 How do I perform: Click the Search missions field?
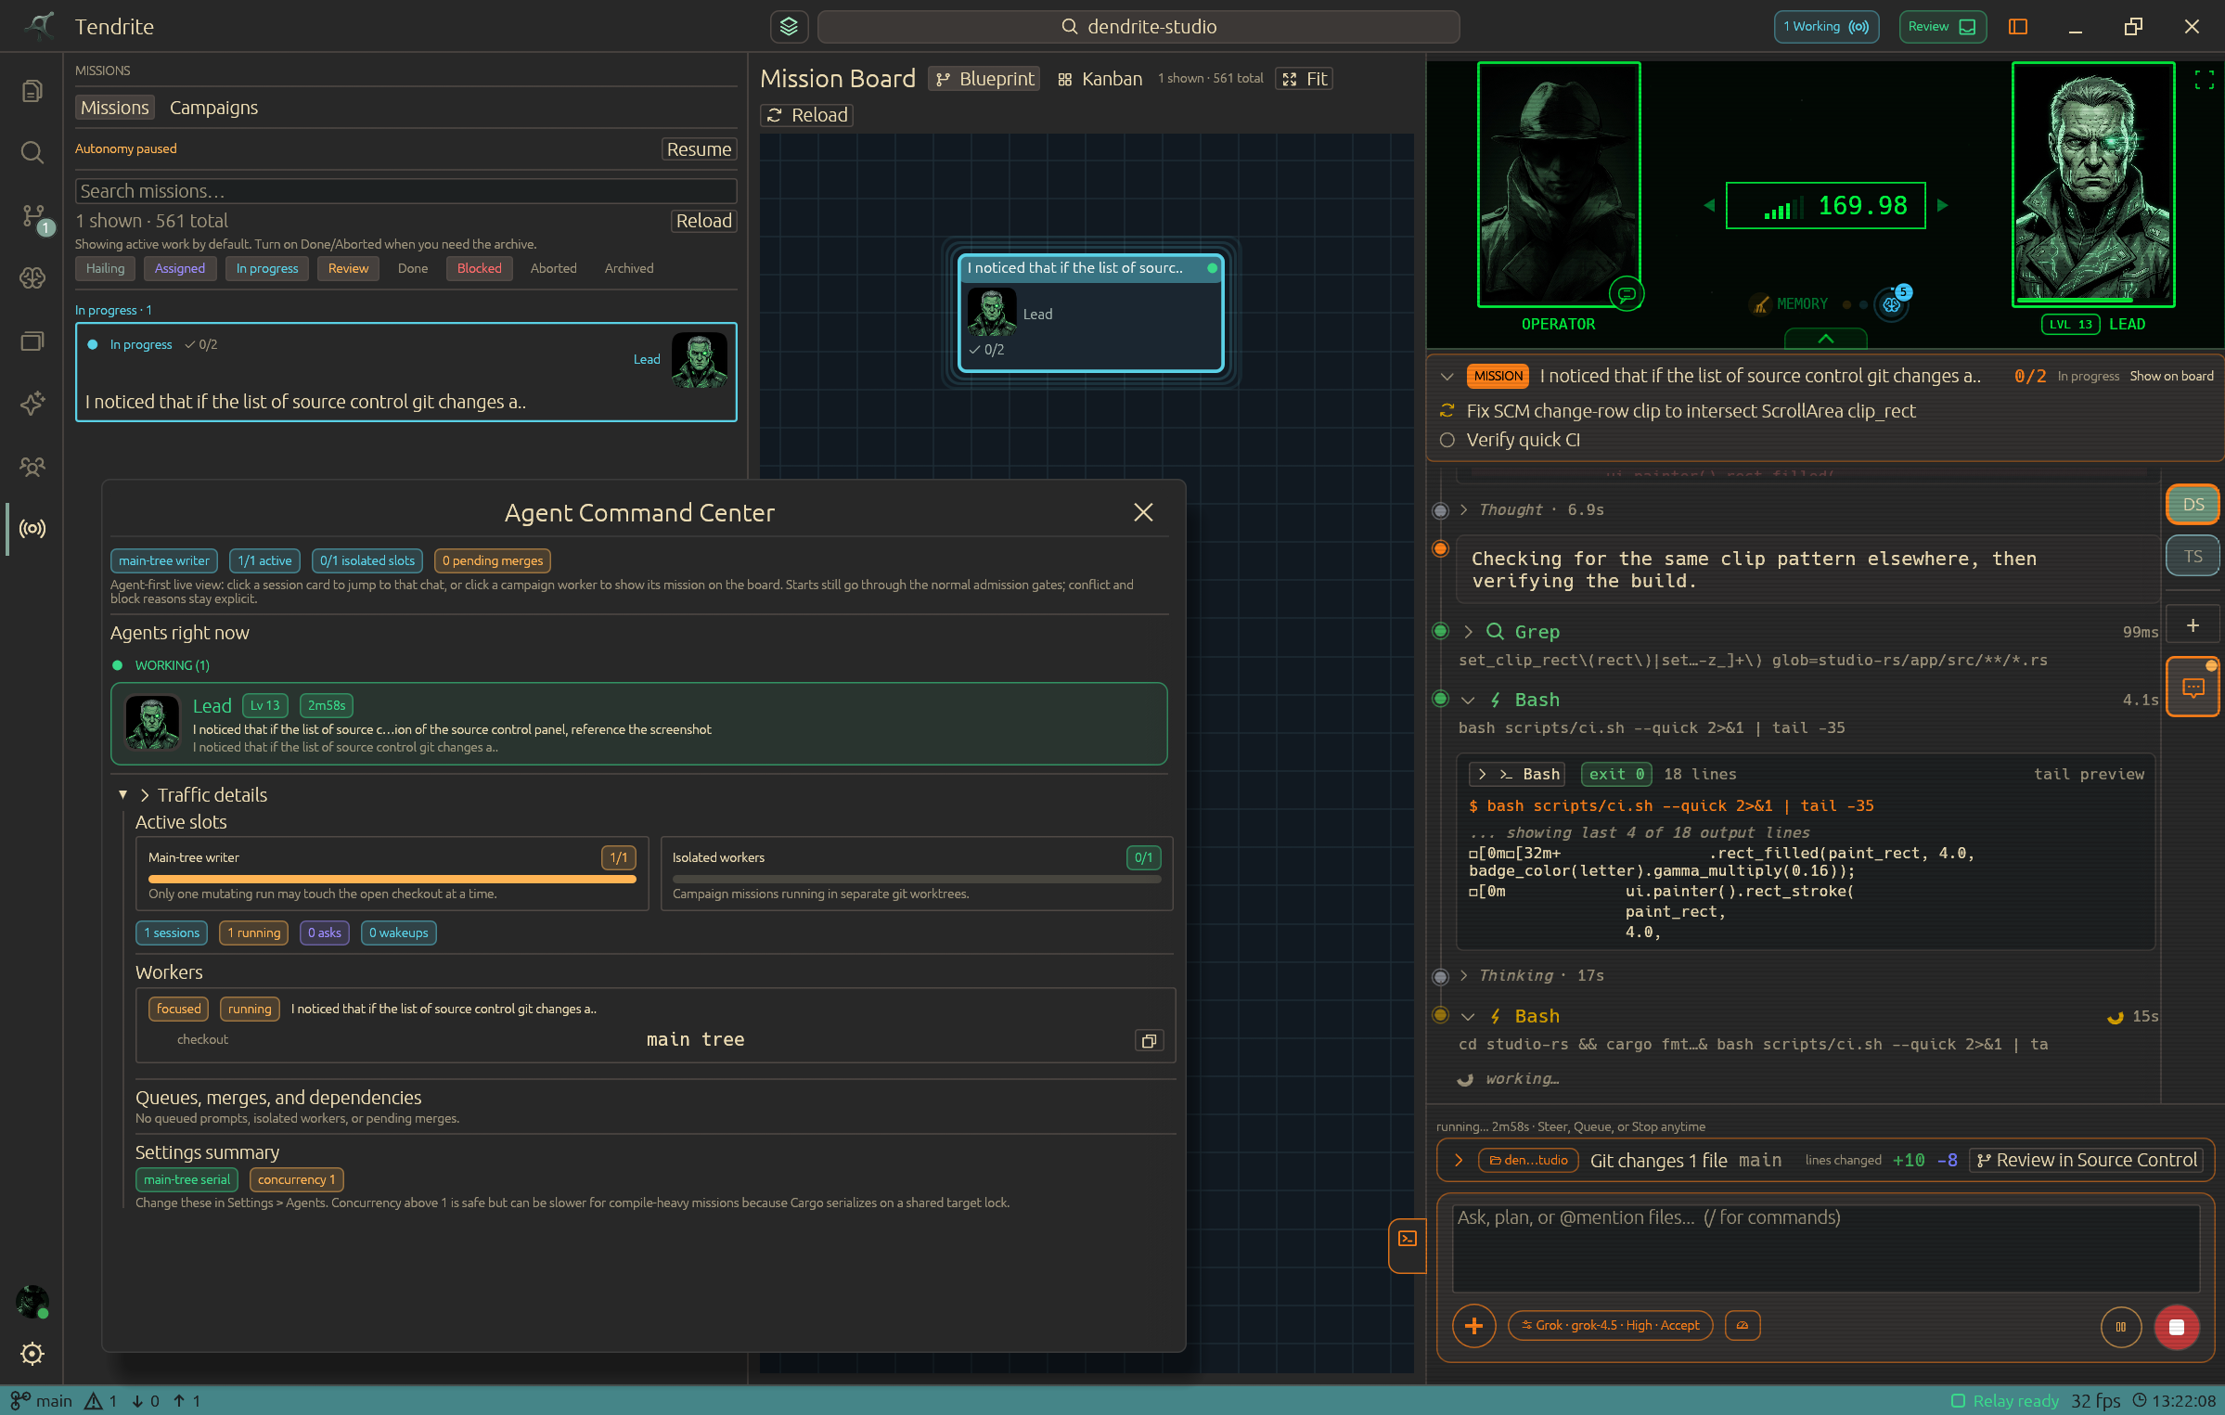click(406, 191)
